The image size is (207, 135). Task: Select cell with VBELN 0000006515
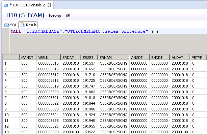pos(48,63)
